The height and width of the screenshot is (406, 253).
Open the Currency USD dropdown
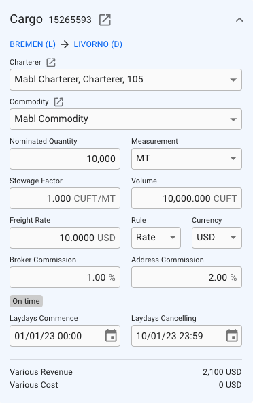(x=217, y=238)
